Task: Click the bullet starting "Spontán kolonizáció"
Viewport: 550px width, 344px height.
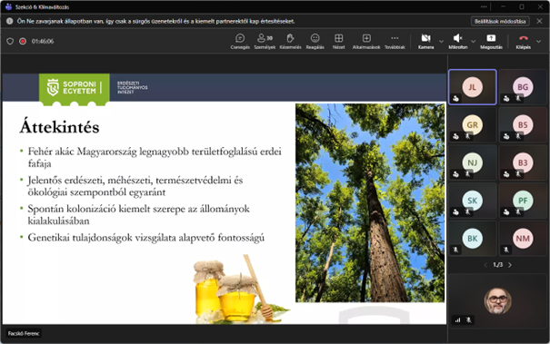Action: pyautogui.click(x=138, y=215)
